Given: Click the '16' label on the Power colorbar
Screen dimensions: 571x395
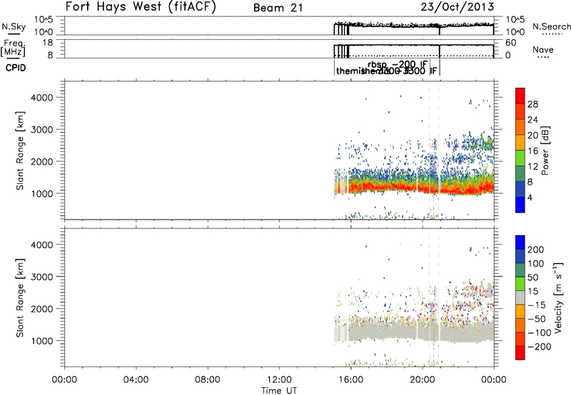Looking at the screenshot, I should [x=532, y=151].
